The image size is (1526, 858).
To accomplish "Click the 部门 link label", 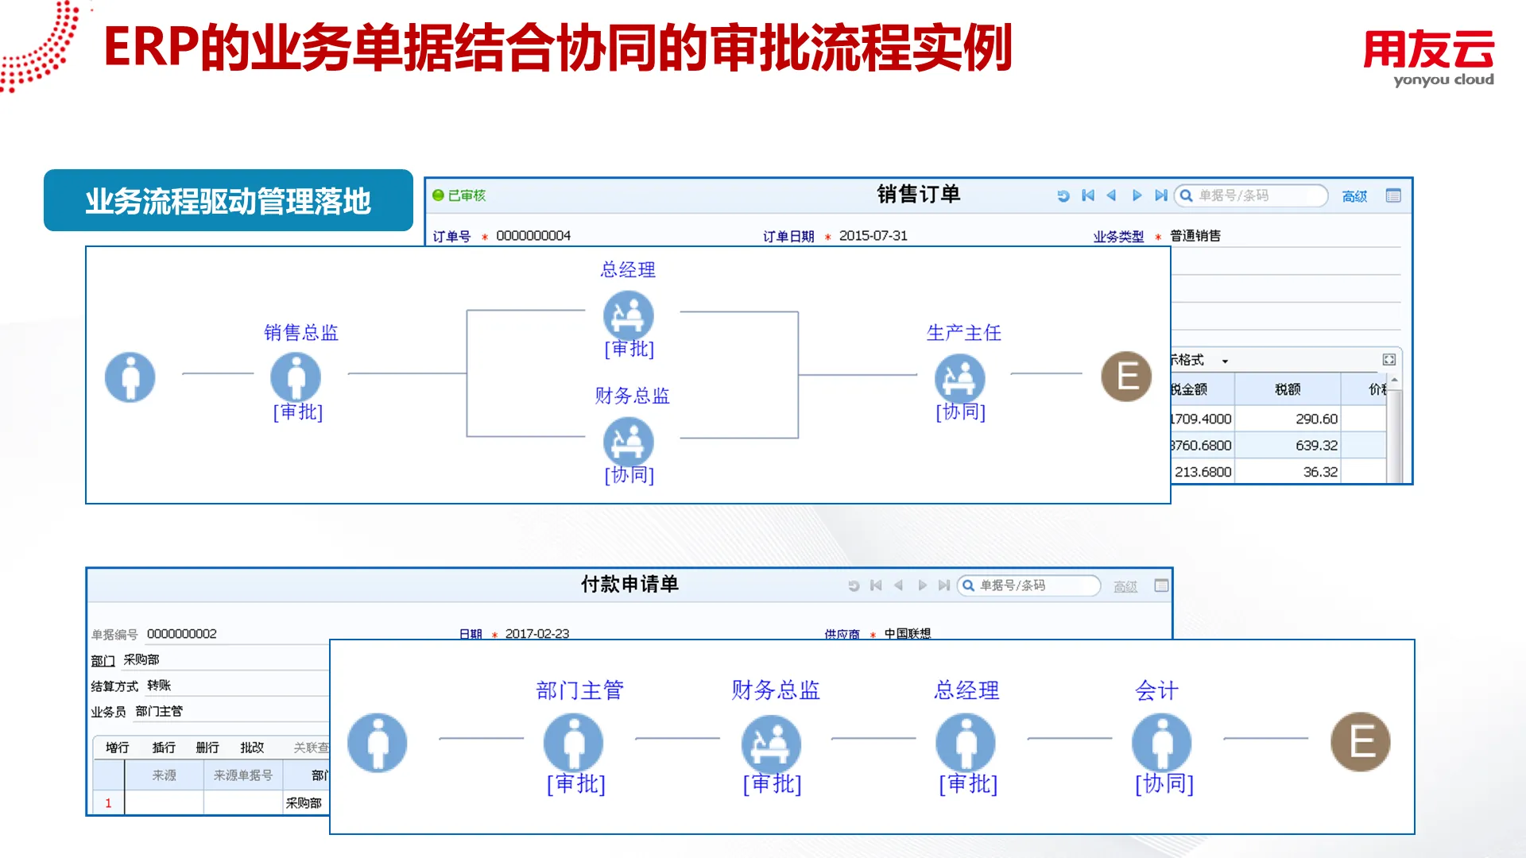I will 103,661.
